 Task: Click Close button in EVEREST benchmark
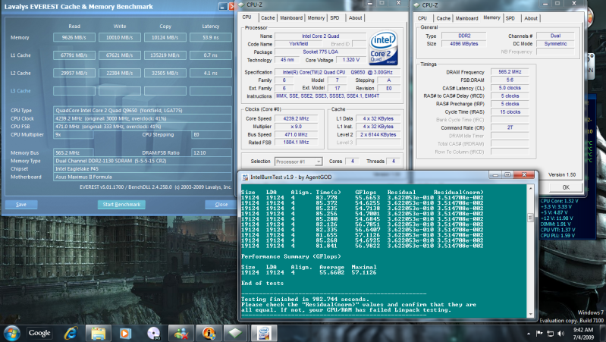pyautogui.click(x=221, y=205)
